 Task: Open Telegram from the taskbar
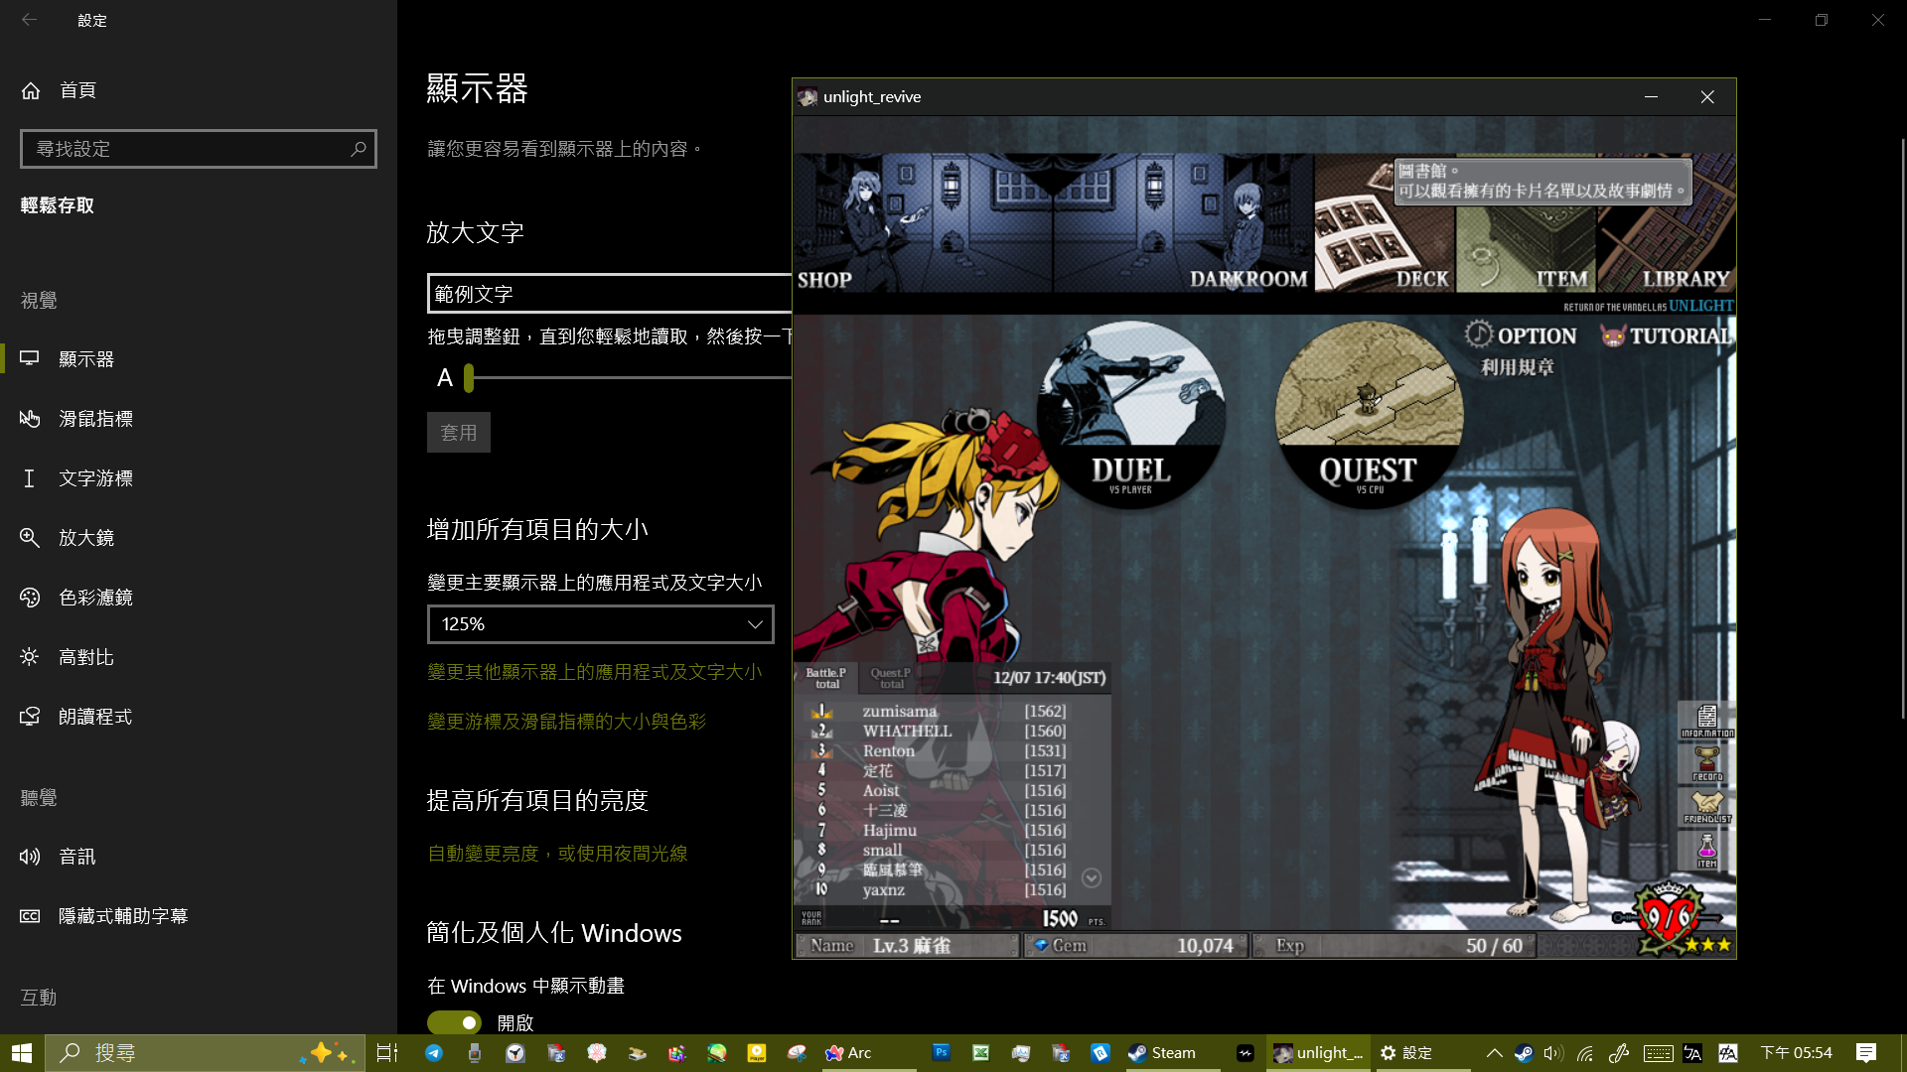434,1053
